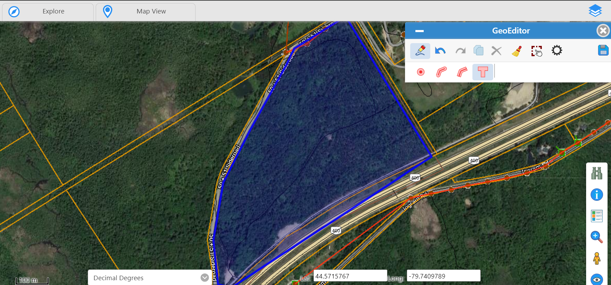This screenshot has width=611, height=285.
Task: Clear edits with the broom icon
Action: tap(517, 51)
